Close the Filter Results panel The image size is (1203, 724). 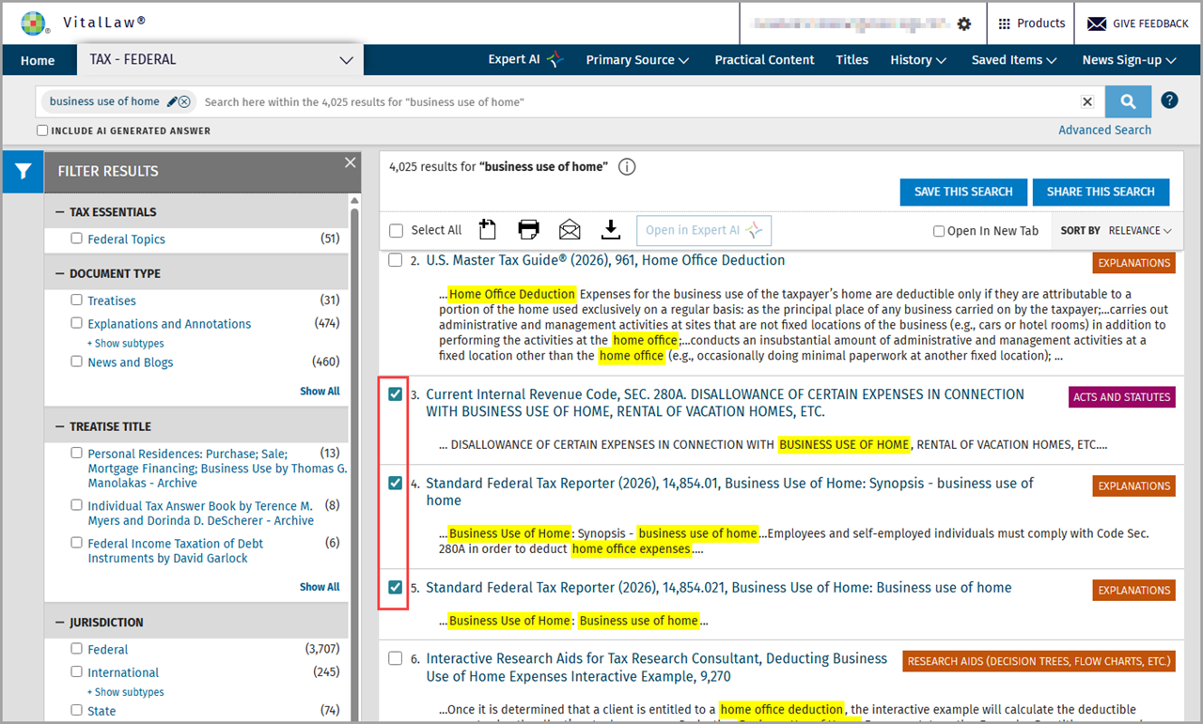point(351,162)
